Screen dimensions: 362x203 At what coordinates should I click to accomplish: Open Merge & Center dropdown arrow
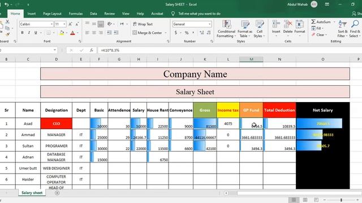166,33
